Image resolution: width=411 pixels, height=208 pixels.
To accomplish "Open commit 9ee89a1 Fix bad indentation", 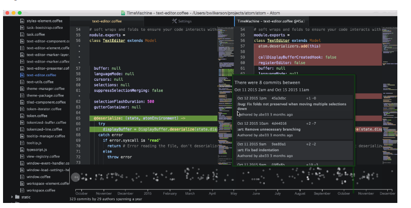I will click(294, 150).
